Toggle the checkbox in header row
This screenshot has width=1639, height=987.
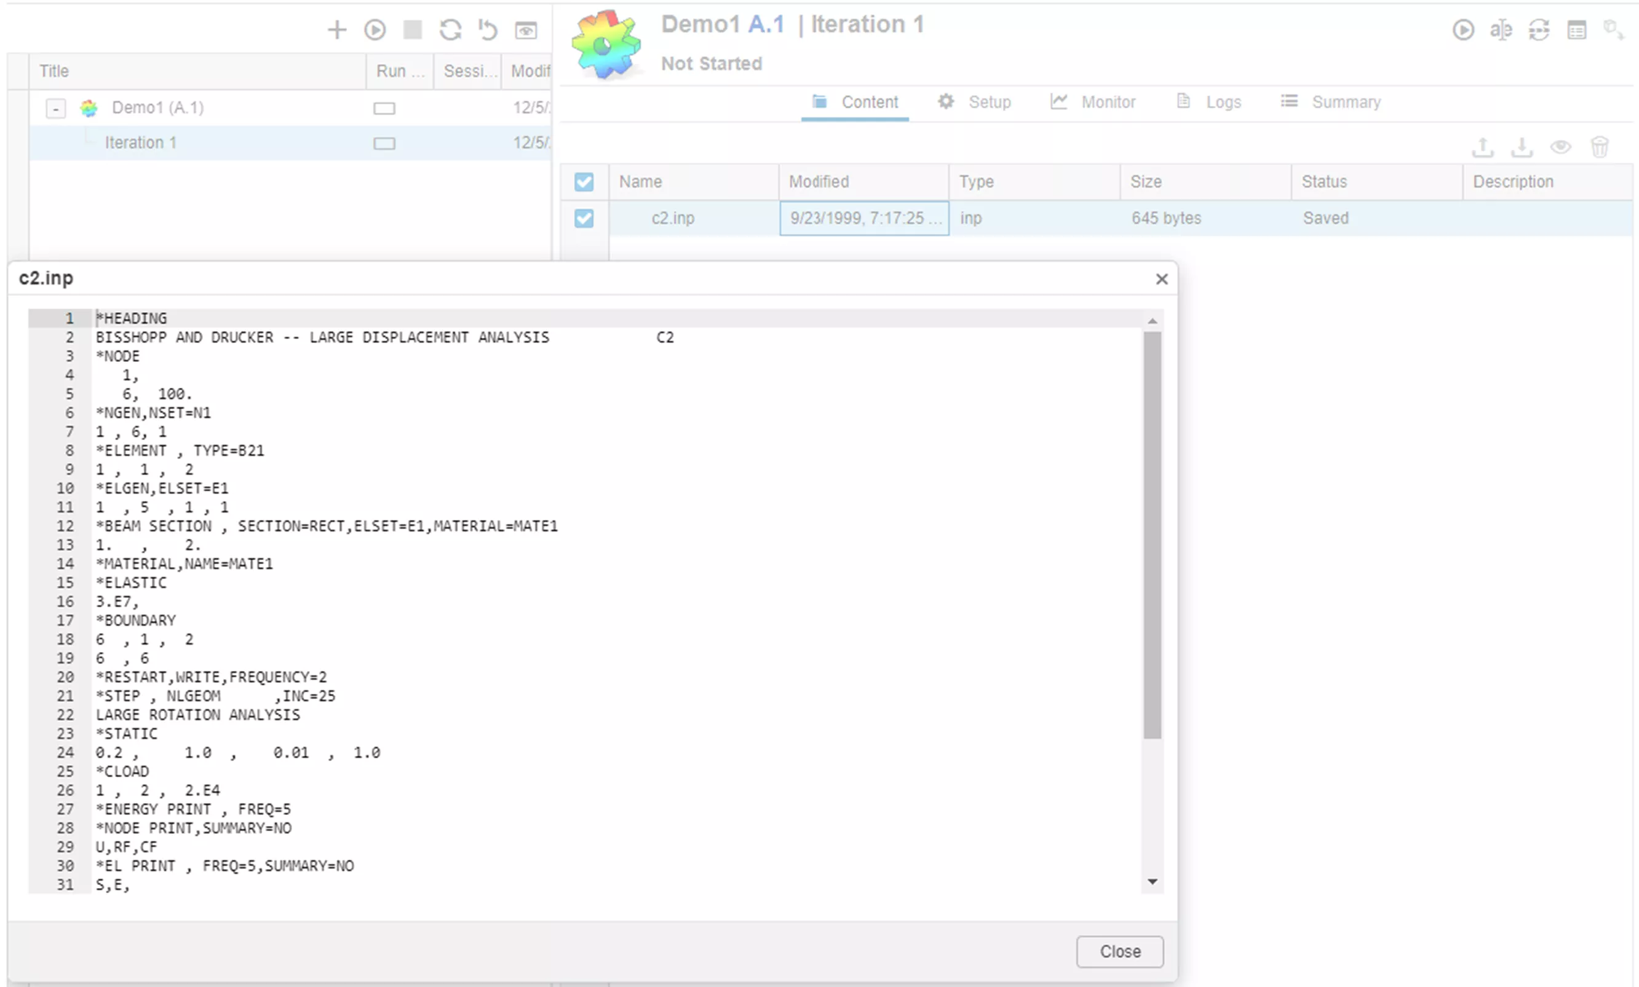click(x=584, y=181)
